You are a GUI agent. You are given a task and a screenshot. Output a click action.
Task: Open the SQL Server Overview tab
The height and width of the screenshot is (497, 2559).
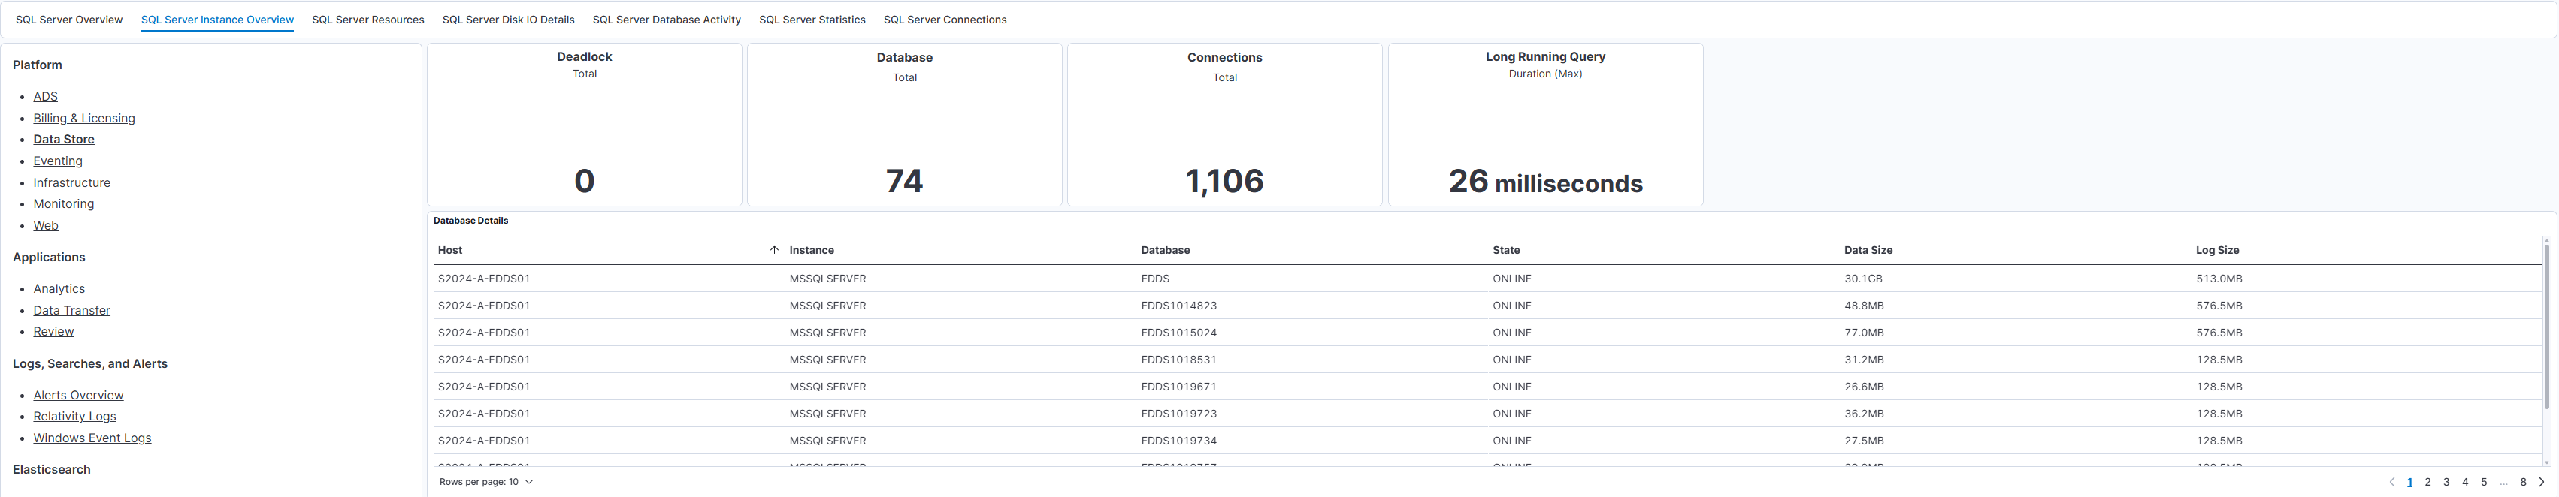[x=70, y=20]
